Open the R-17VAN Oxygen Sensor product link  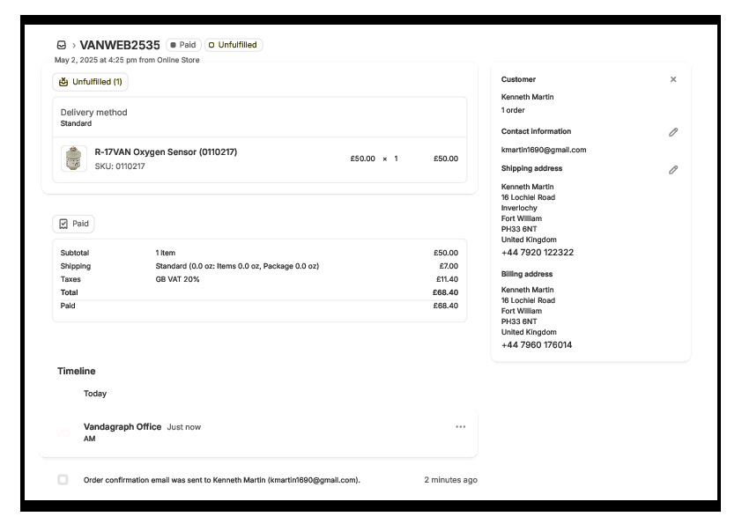point(166,151)
